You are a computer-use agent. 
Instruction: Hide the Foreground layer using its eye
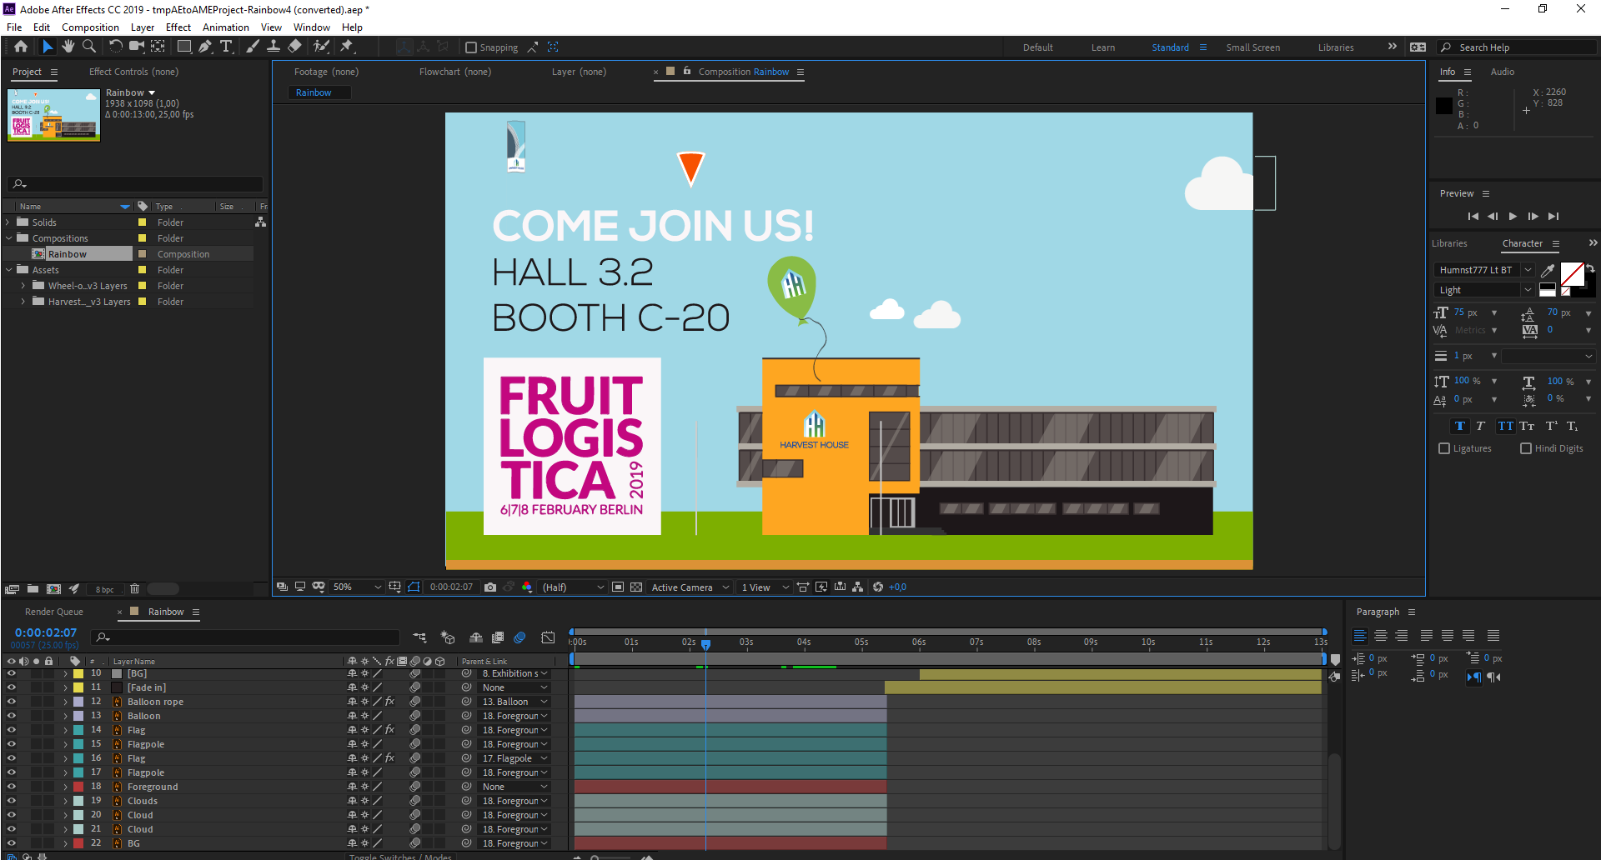coord(12,787)
